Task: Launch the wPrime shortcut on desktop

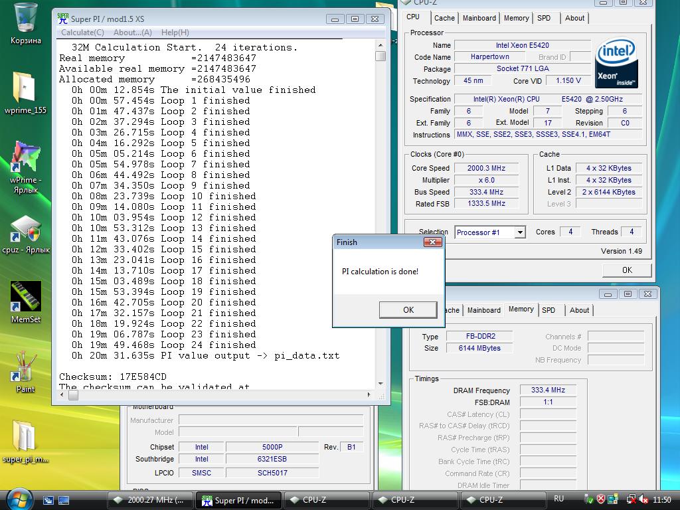Action: click(x=25, y=167)
